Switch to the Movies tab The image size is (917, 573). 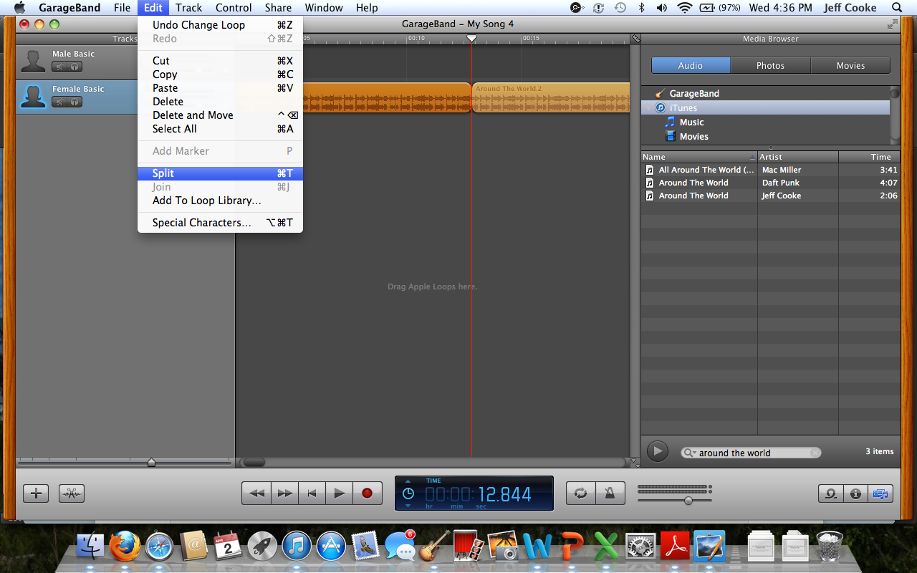point(850,65)
